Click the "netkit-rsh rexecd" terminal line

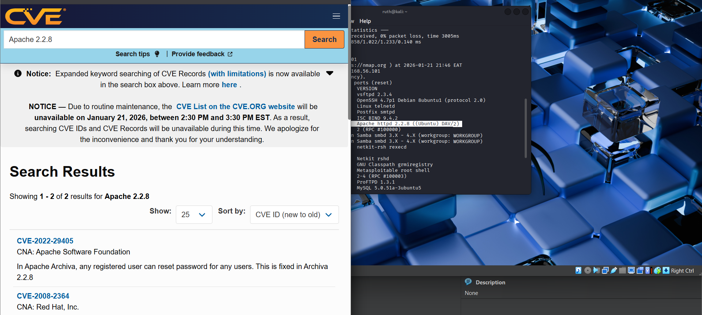click(382, 147)
